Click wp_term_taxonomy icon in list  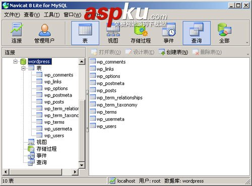[x=93, y=104]
